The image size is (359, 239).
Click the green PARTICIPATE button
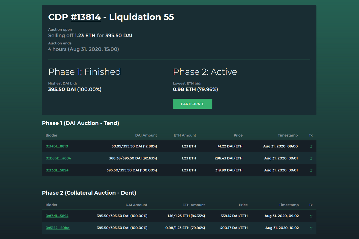click(x=193, y=104)
